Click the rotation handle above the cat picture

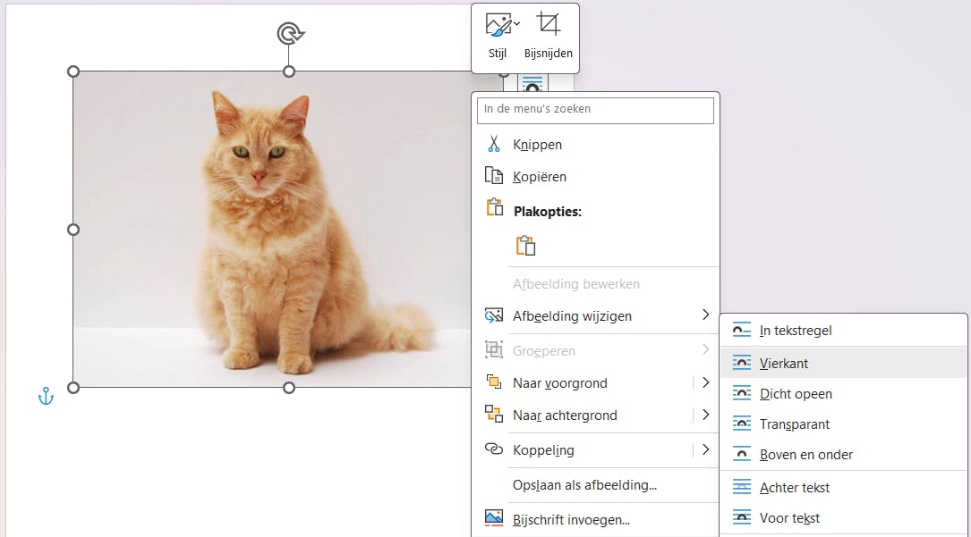290,33
